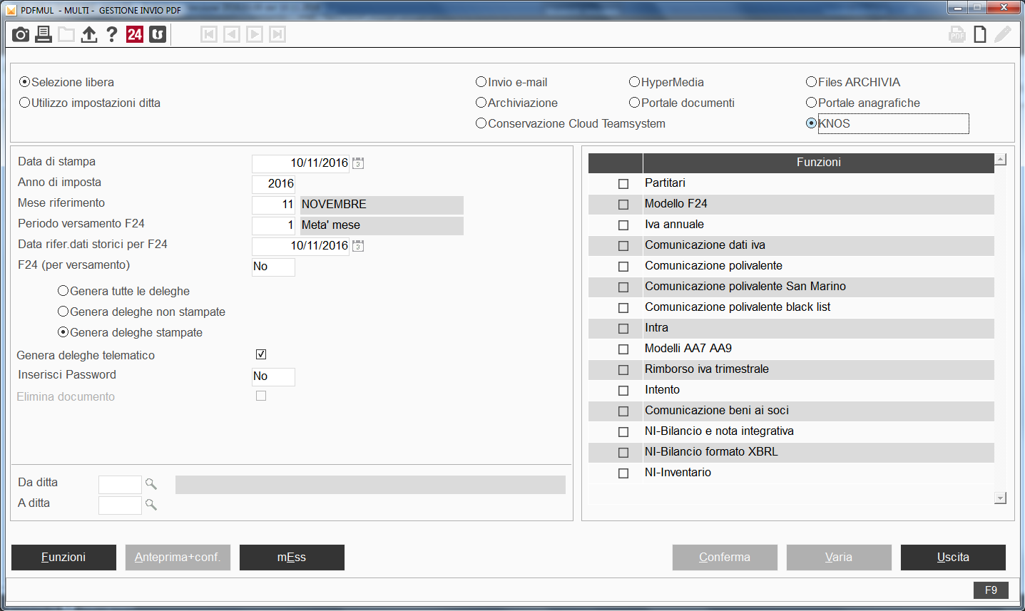This screenshot has width=1025, height=611.
Task: Click the printer icon in toolbar
Action: click(x=44, y=34)
